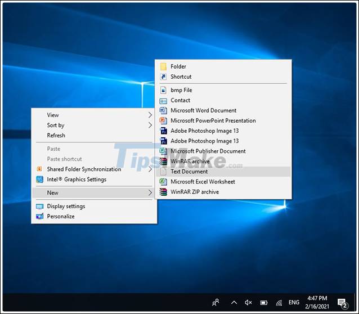
Task: Open the clock showing 4:47 PM
Action: [317, 302]
